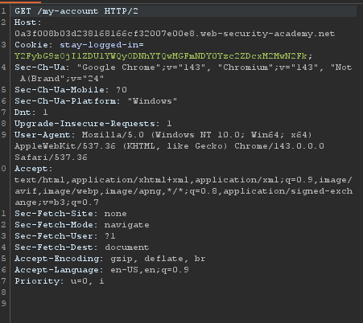The height and width of the screenshot is (323, 363).
Task: Click the Sec-Ch-Ua-Mobile header
Action: pyautogui.click(x=71, y=90)
